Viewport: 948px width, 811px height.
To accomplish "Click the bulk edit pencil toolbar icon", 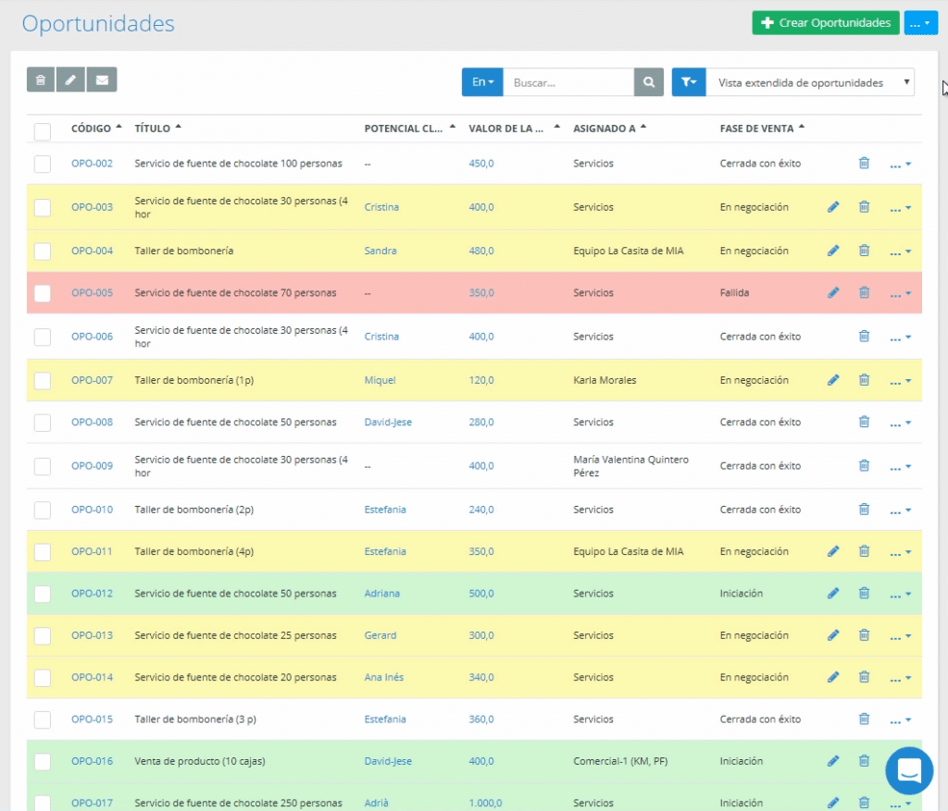I will 70,80.
